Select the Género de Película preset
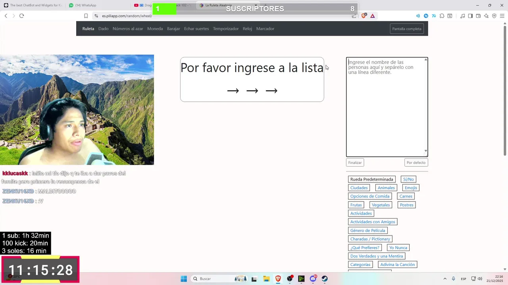Viewport: 508px width, 285px height. [x=368, y=230]
